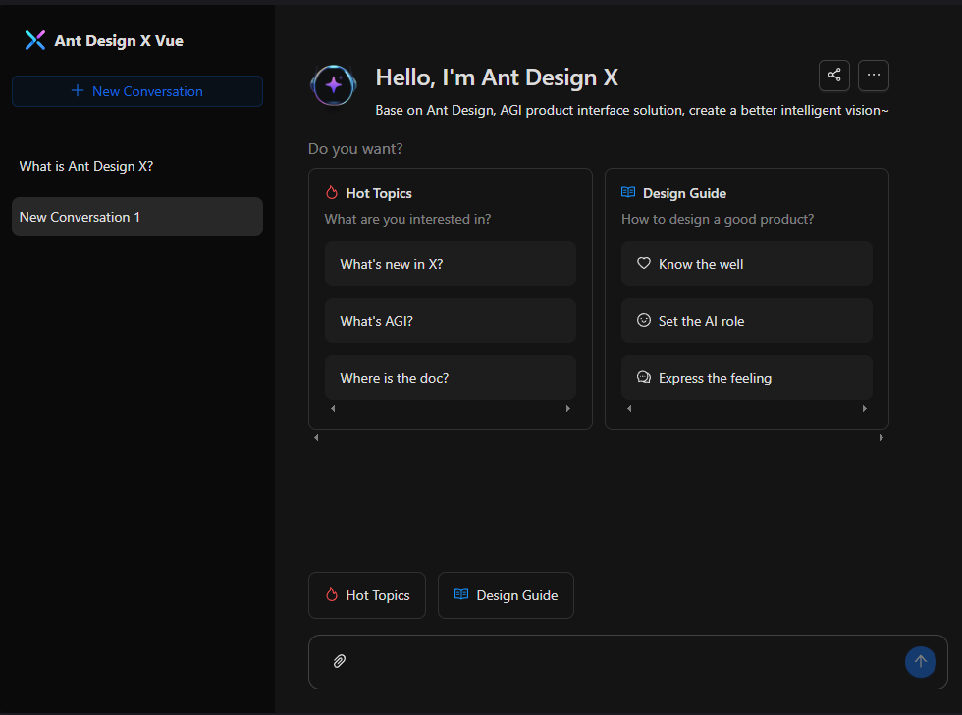Click the bottom Hot Topics prompt button
The width and height of the screenshot is (962, 715).
point(367,595)
